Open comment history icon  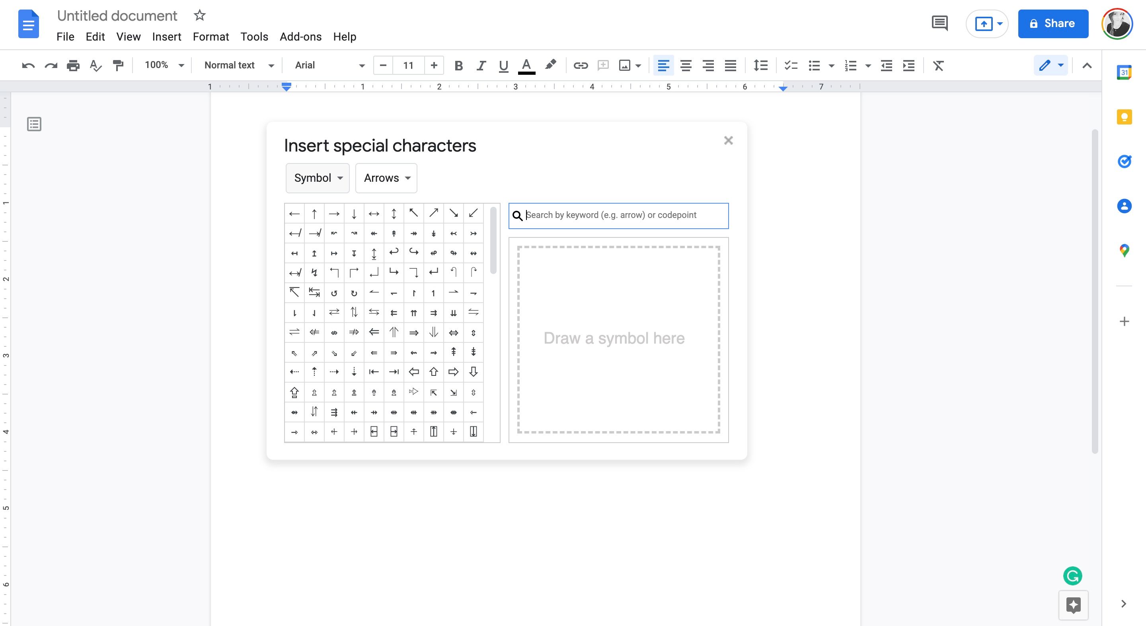tap(939, 23)
